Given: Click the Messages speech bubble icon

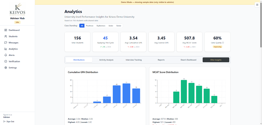Looking at the screenshot, I should click(6, 43).
